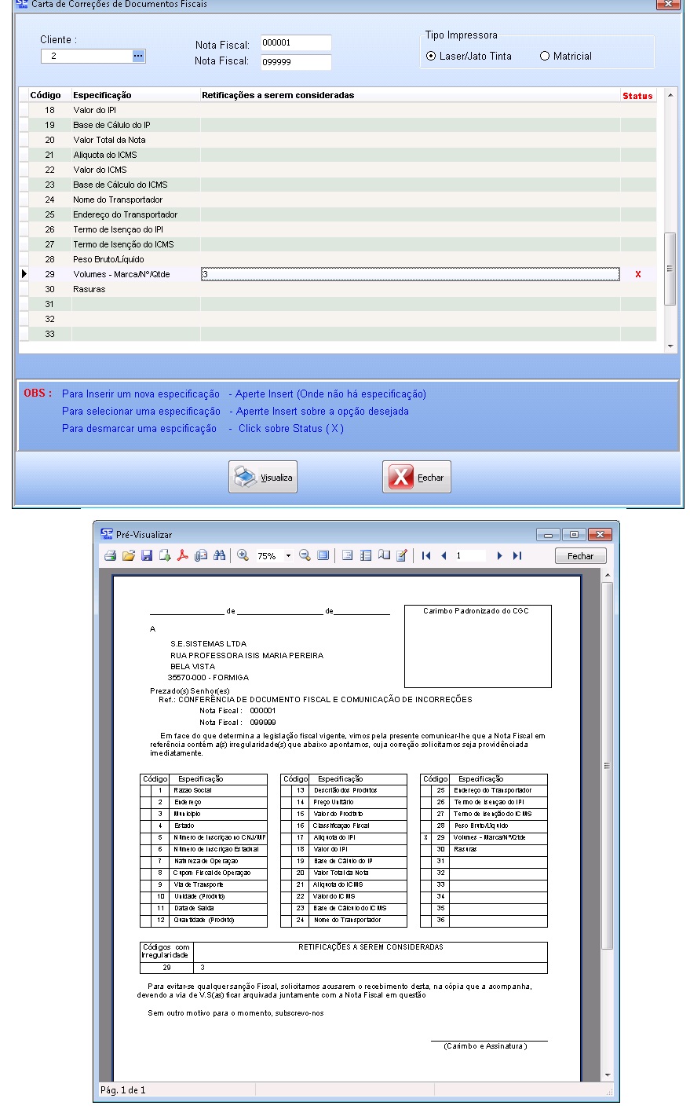Open the Cliente lookup button
The image size is (690, 1113).
pos(138,56)
